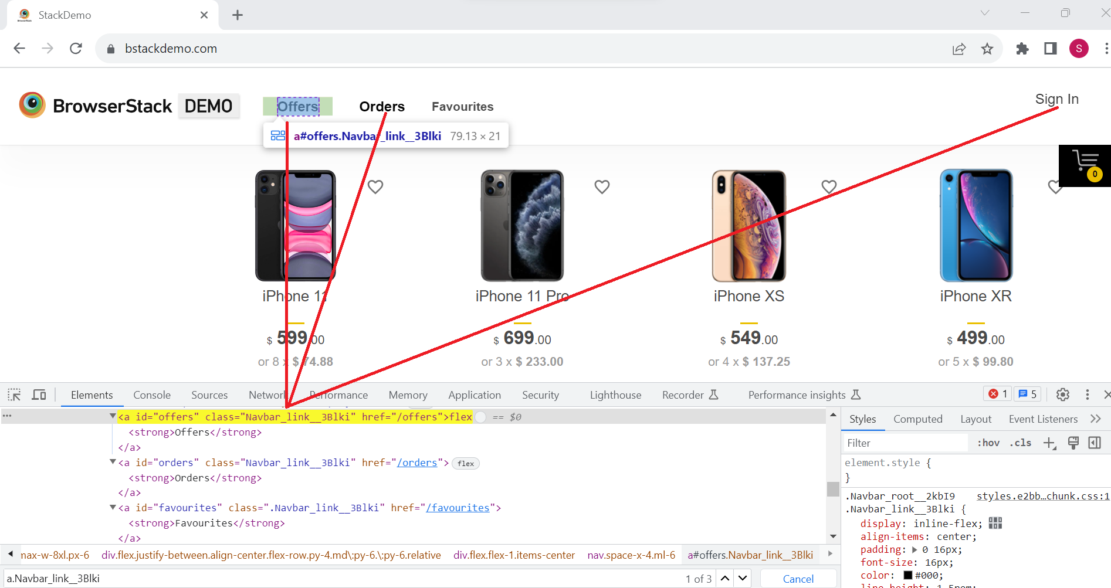Click the flex badge on orders anchor

pos(466,463)
